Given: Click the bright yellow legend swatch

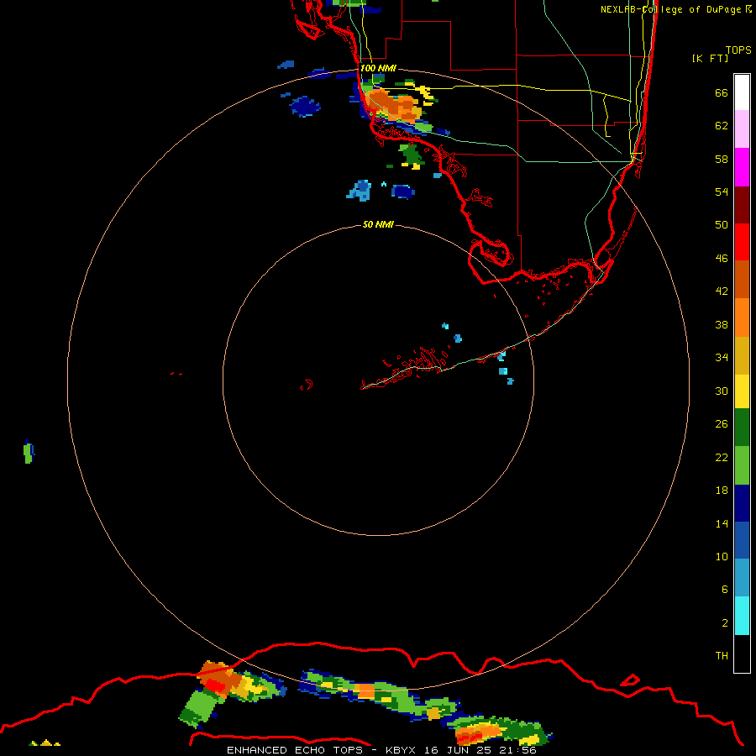Looking at the screenshot, I should 742,391.
